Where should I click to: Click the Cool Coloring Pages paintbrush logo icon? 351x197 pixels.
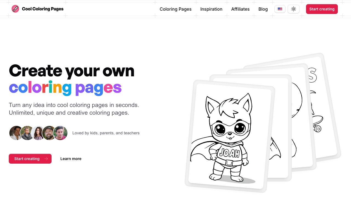[x=15, y=9]
